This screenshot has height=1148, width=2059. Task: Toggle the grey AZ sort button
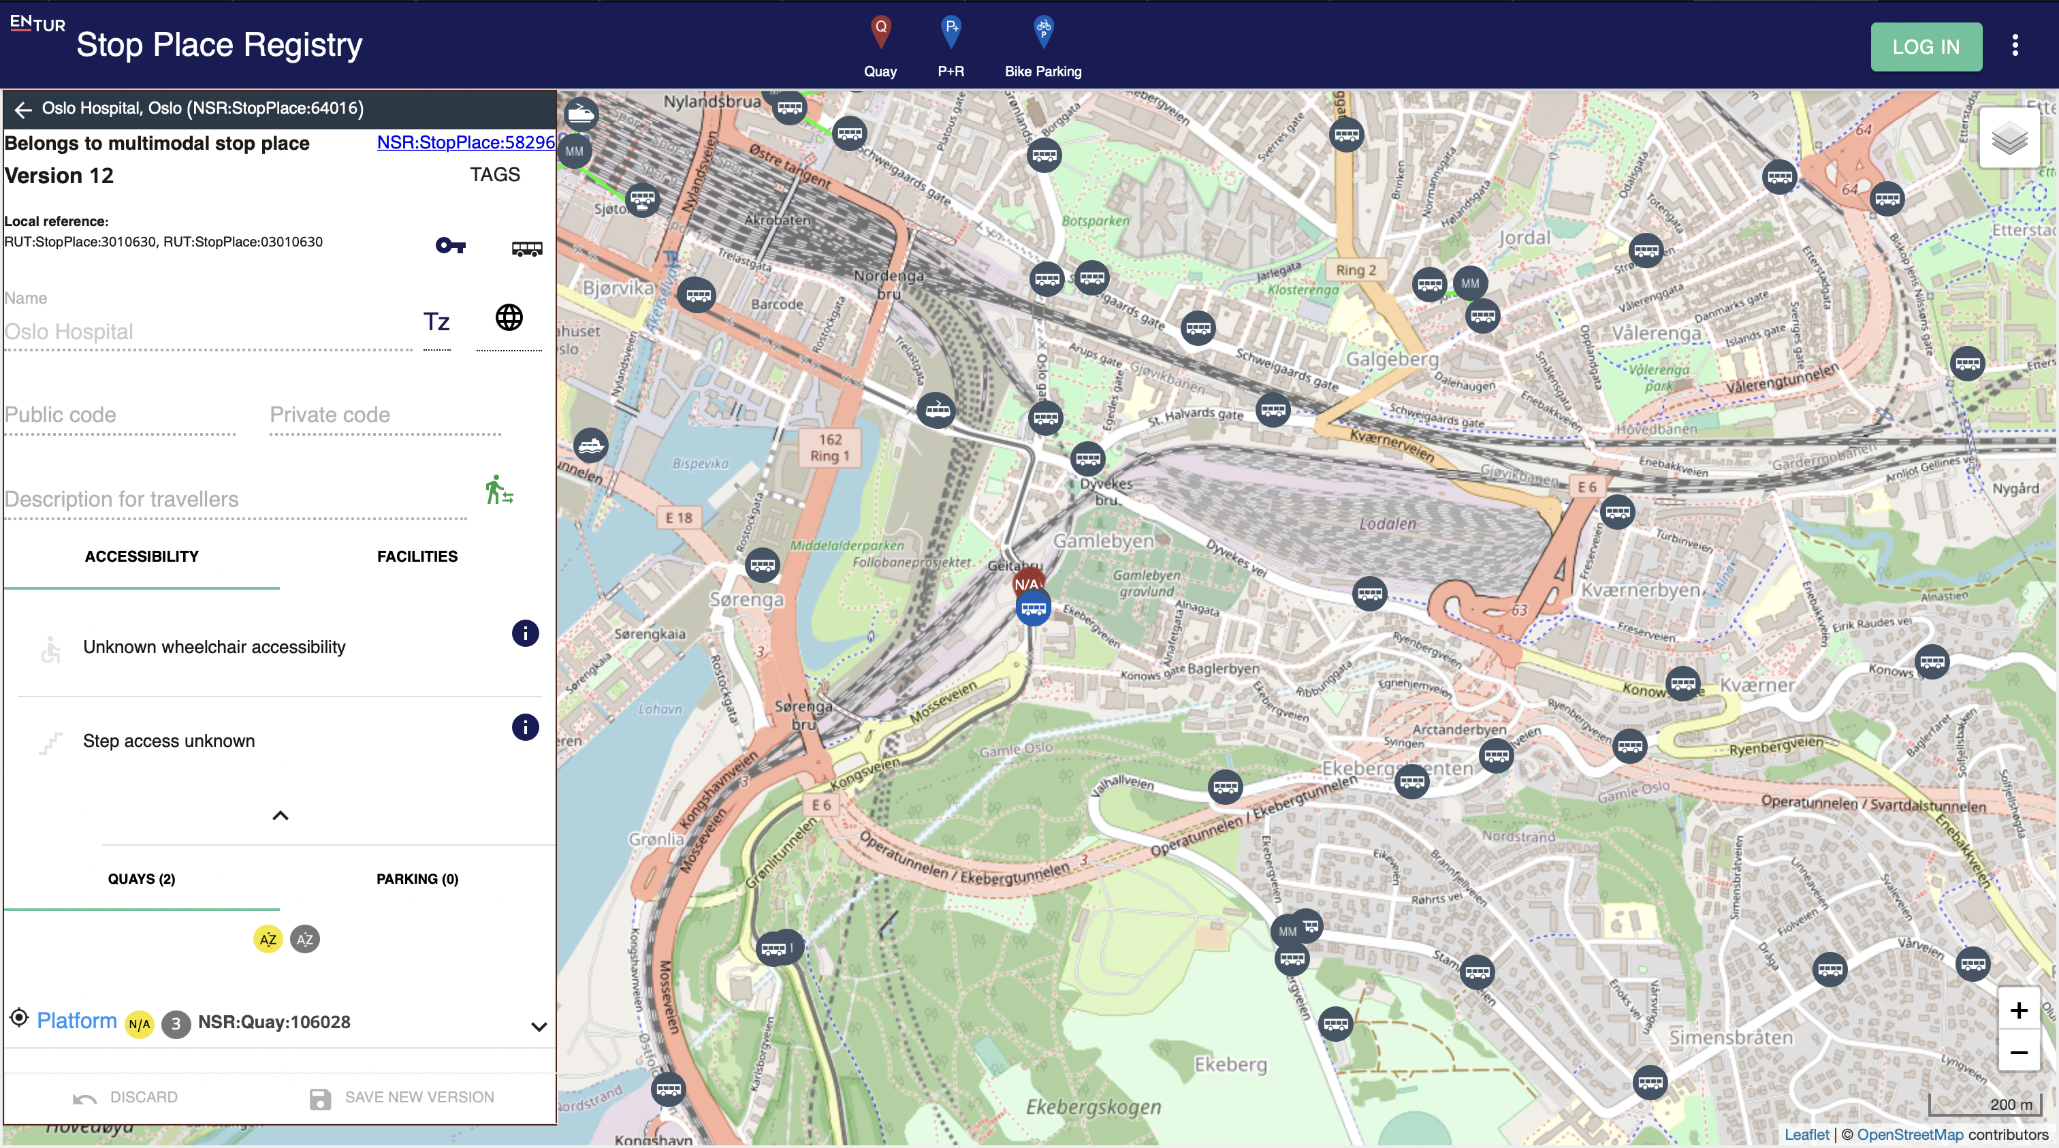point(304,938)
